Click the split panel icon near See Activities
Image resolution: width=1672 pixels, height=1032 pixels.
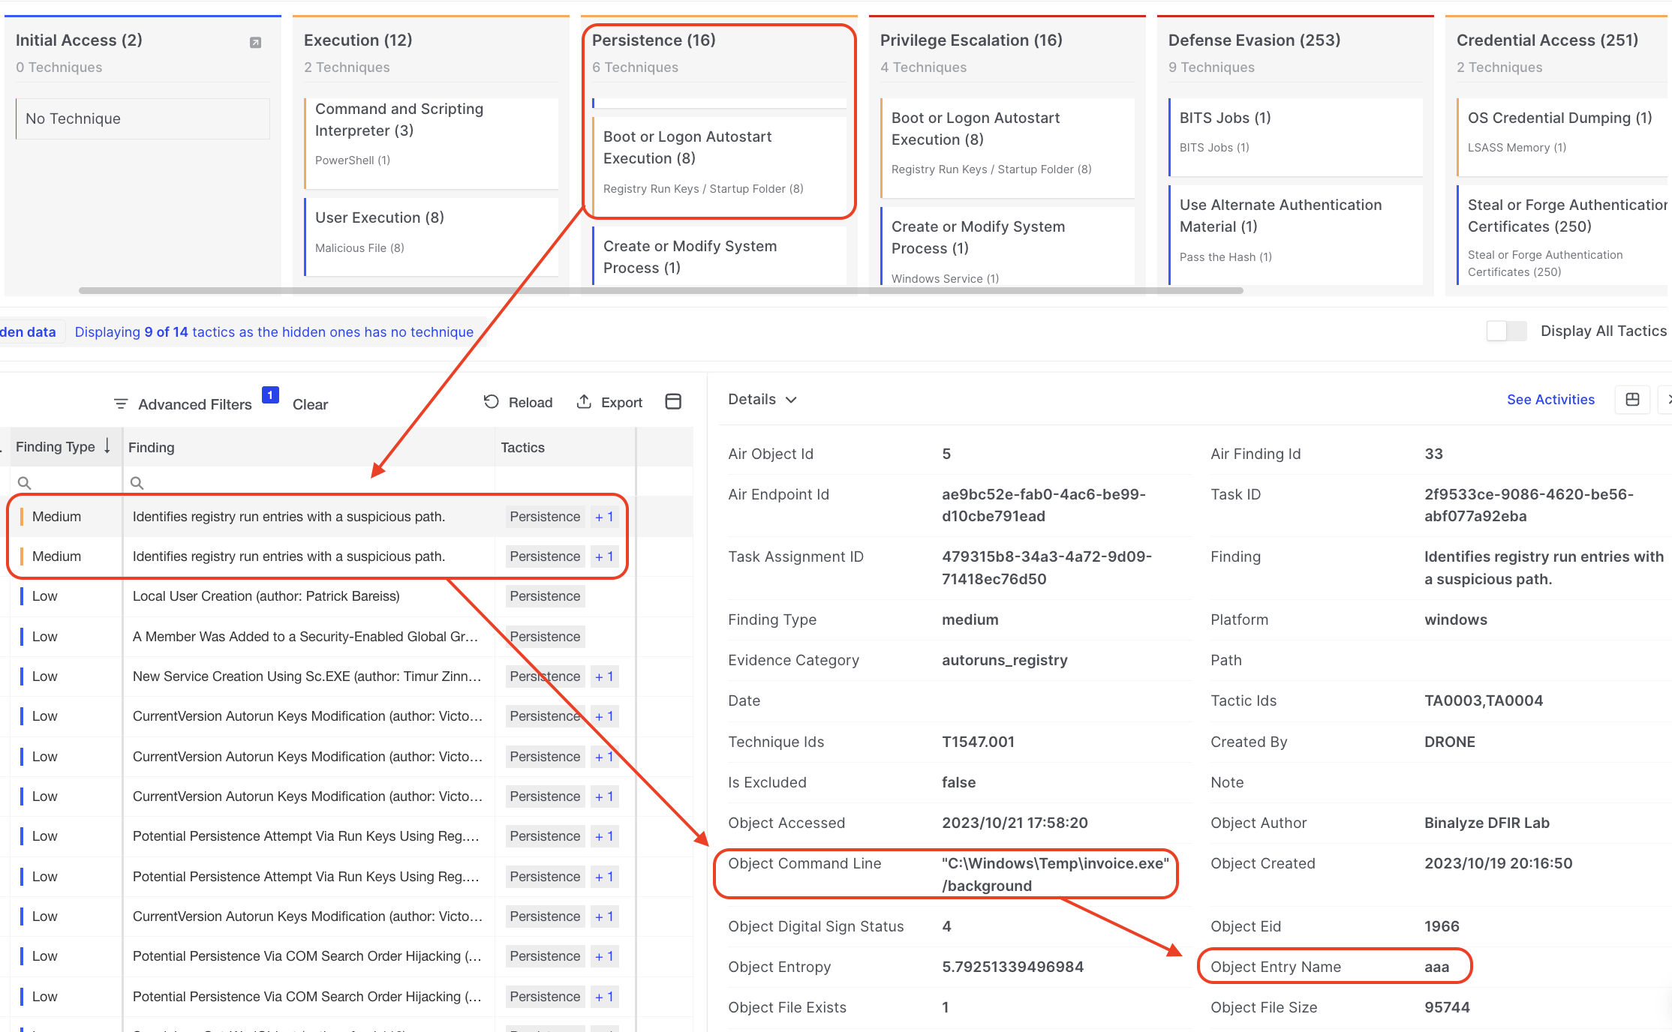pos(1632,400)
